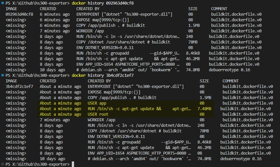
Task: Click the blue marker beside docker history 3b4cdf2c1ef7
Action: 2,75
